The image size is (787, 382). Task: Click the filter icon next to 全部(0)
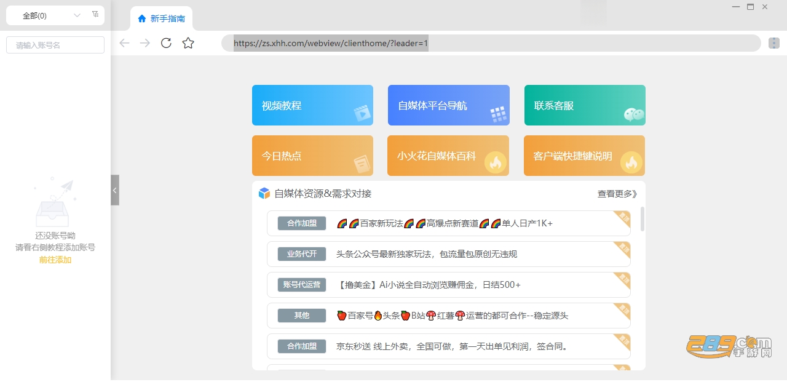(x=95, y=14)
